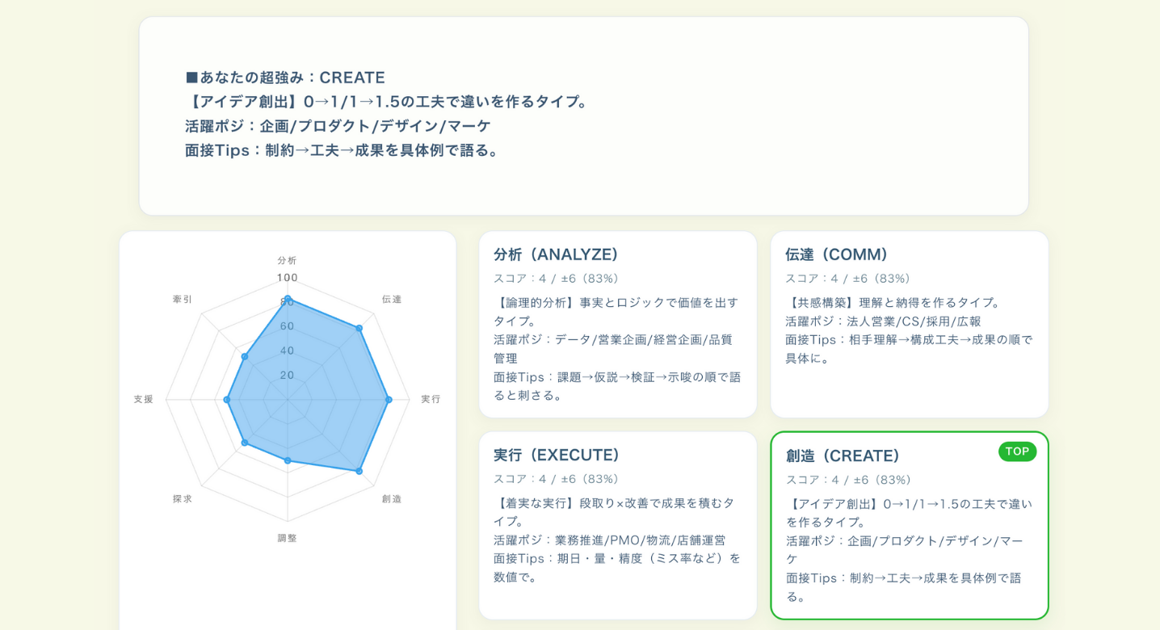Image resolution: width=1160 pixels, height=630 pixels.
Task: Select the 支援 data point on radar chart
Action: (x=227, y=400)
